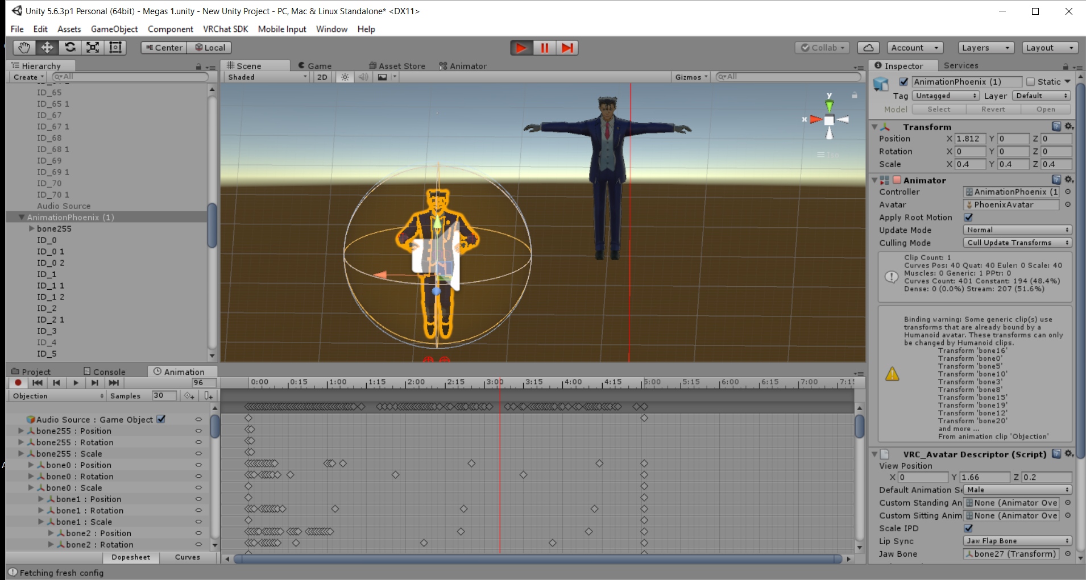The width and height of the screenshot is (1086, 580).
Task: Open the Layers dropdown
Action: coord(986,48)
